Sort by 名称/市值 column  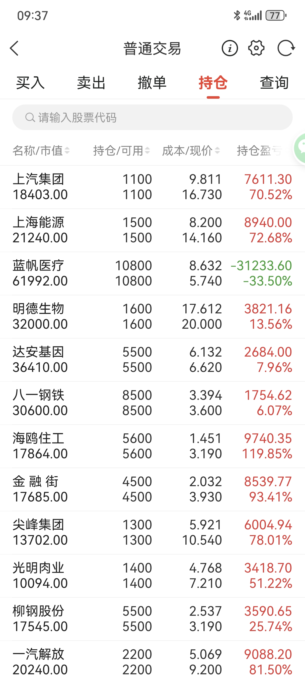click(41, 151)
